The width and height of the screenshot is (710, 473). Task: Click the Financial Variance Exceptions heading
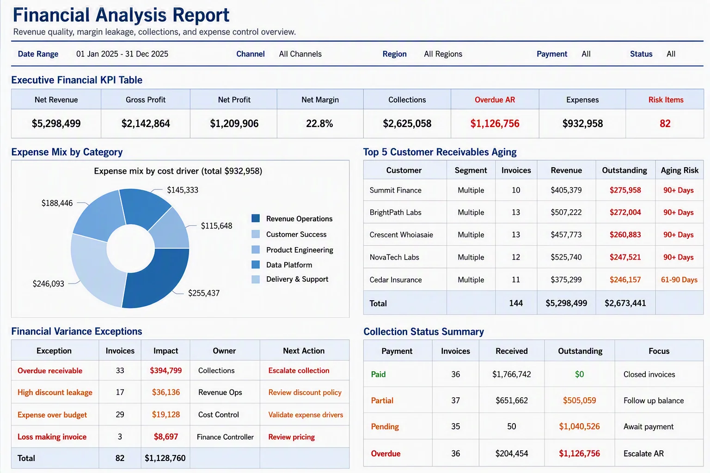[x=77, y=332]
